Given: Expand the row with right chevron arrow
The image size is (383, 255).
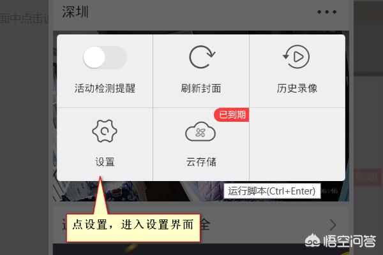Looking at the screenshot, I should point(333,225).
